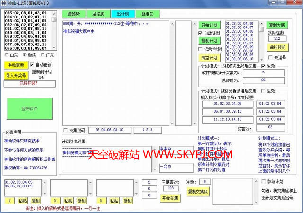Screen dimensions: 303x213
Task: Click the green 开始计划 button
Action: [x=209, y=25]
